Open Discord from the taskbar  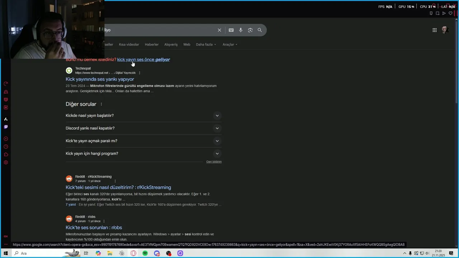[x=157, y=253]
